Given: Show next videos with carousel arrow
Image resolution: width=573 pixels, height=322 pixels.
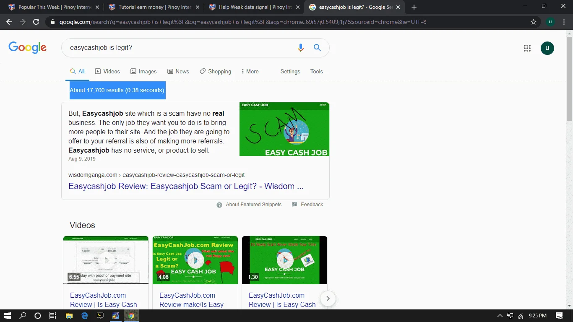Looking at the screenshot, I should 328,299.
